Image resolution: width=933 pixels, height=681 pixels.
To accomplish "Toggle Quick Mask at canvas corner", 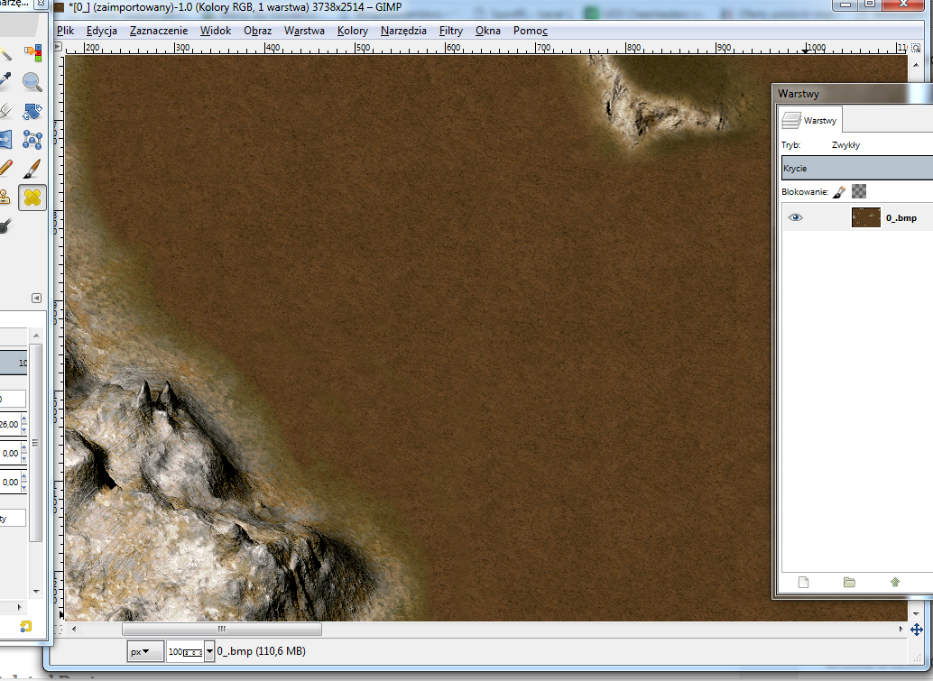I will point(59,628).
